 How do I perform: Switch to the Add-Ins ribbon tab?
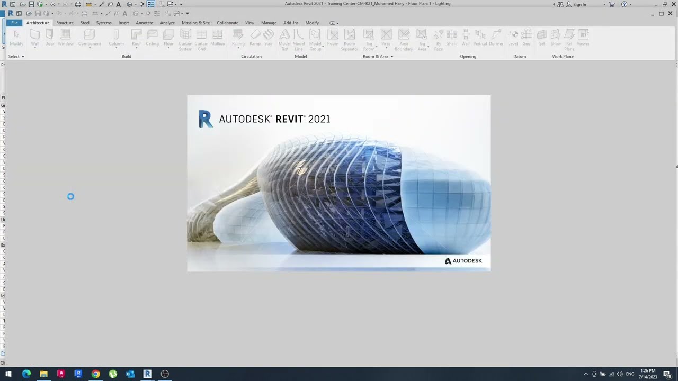tap(291, 23)
